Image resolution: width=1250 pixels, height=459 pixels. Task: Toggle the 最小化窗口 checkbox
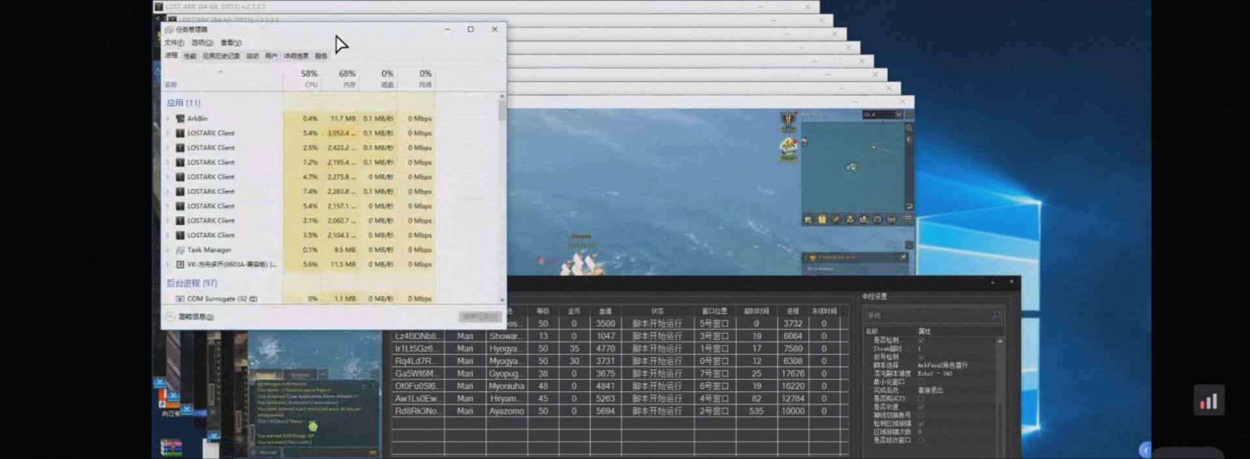click(x=921, y=382)
